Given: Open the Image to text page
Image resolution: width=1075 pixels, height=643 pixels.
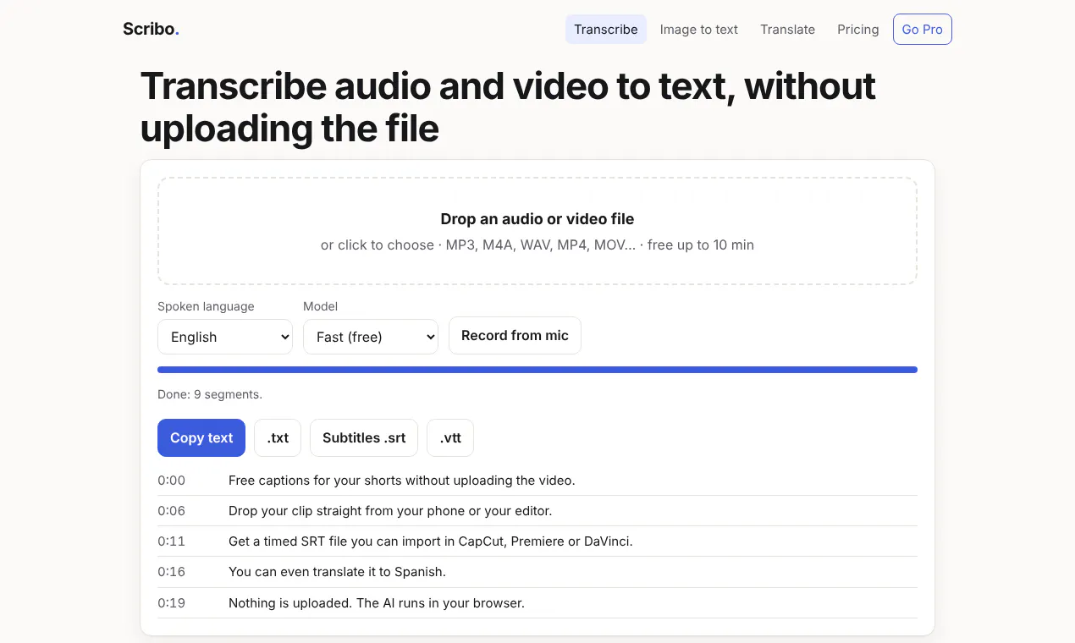Looking at the screenshot, I should coord(699,29).
